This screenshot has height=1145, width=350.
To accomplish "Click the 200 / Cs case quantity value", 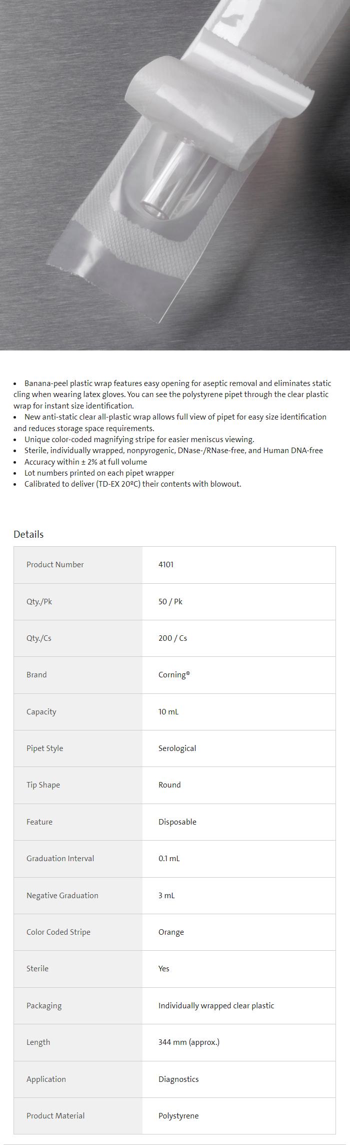I will (172, 638).
